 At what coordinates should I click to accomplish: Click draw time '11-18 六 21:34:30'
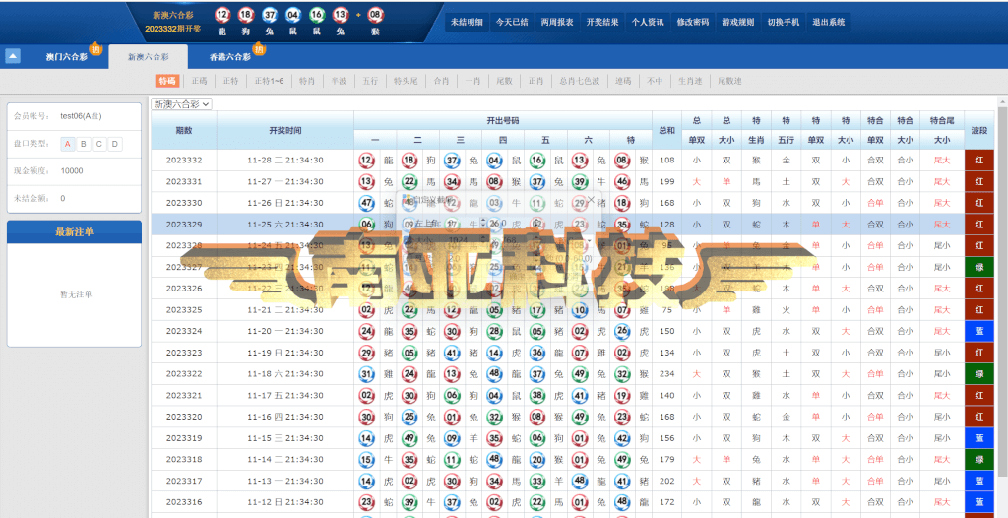point(284,374)
